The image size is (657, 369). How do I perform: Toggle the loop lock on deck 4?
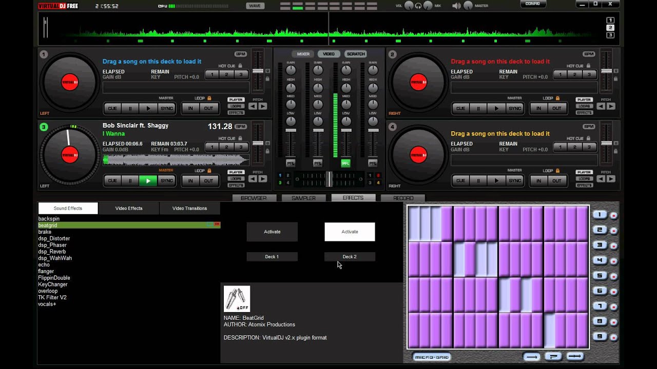(x=557, y=170)
